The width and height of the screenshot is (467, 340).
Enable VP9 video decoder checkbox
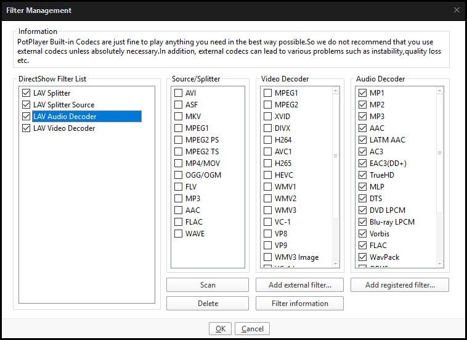(x=268, y=246)
